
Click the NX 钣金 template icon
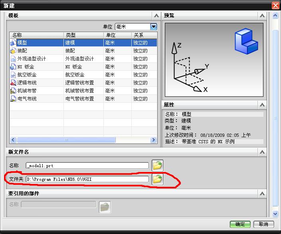click(13, 67)
